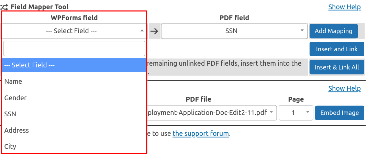Image resolution: width=366 pixels, height=155 pixels.
Task: Choose the highlighted '--- Select Field ---' list option
Action: (x=74, y=65)
